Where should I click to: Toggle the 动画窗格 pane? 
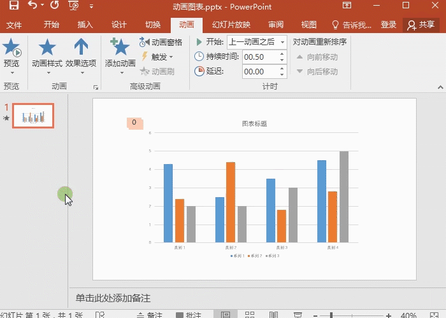coord(161,43)
